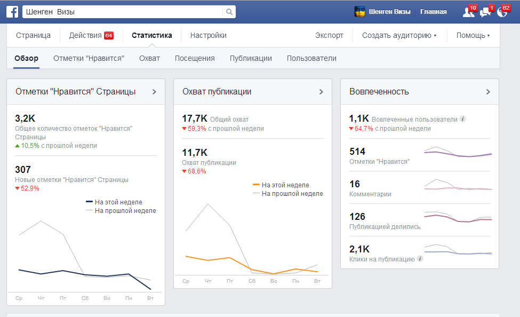This screenshot has width=520, height=317.
Task: Click info icon beside Клики на публикацию
Action: [x=420, y=259]
